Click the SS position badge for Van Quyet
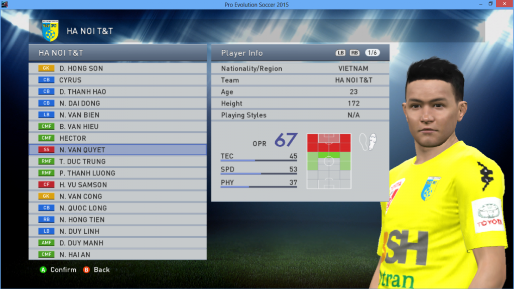Screen dimensions: 514x289 click(x=46, y=150)
